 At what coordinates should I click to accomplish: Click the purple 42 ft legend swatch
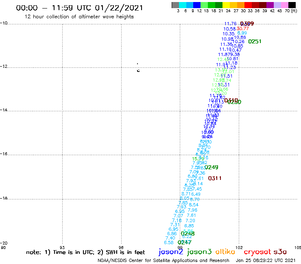270,5
